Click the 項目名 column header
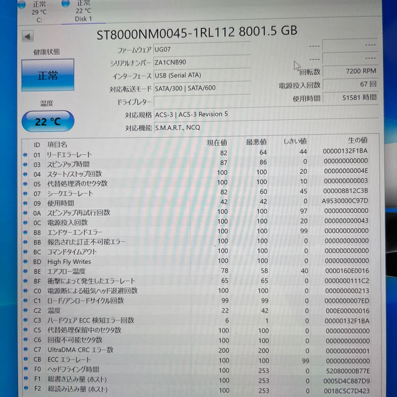Screen dimensions: 397x397 57,145
